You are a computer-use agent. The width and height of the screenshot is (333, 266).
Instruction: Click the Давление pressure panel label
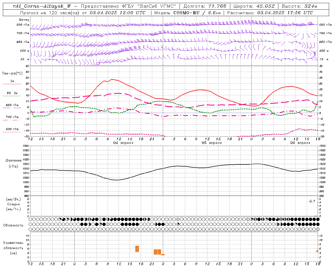pyautogui.click(x=14, y=160)
